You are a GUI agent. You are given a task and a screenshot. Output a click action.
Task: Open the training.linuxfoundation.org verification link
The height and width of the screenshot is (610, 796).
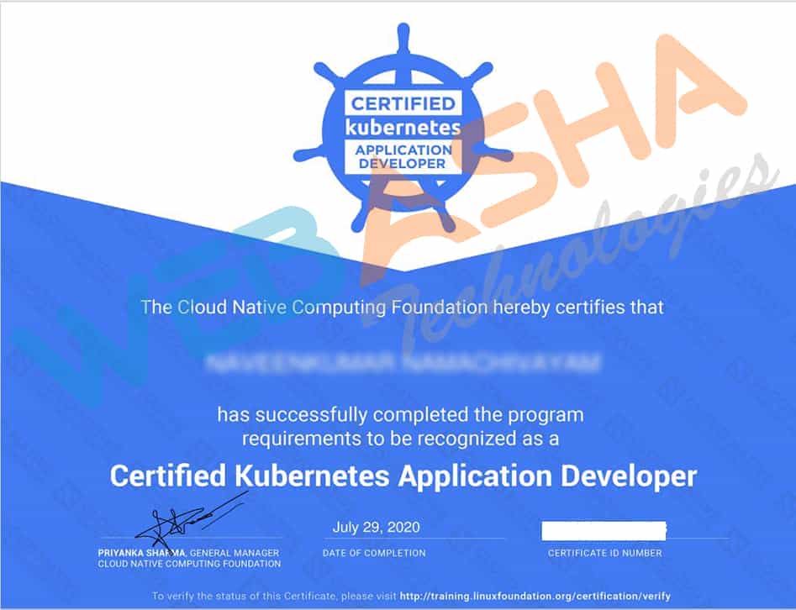point(535,597)
